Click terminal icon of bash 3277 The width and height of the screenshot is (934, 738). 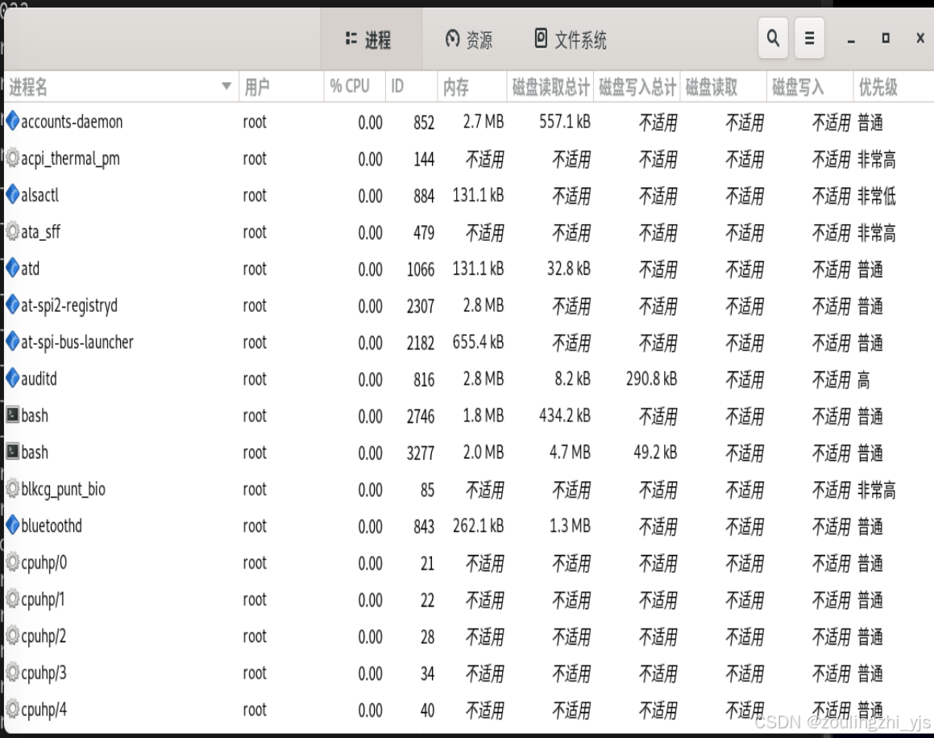[x=13, y=451]
